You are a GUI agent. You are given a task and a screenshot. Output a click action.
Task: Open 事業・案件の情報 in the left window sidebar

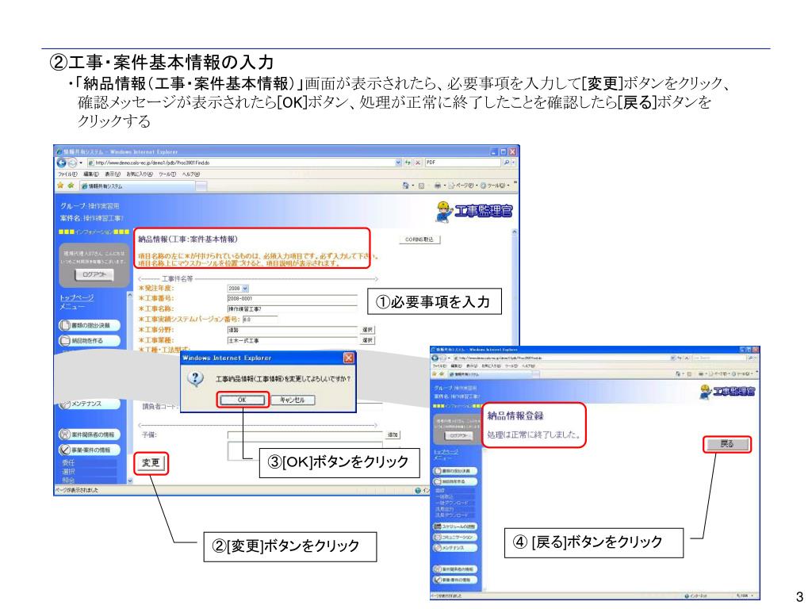click(90, 450)
